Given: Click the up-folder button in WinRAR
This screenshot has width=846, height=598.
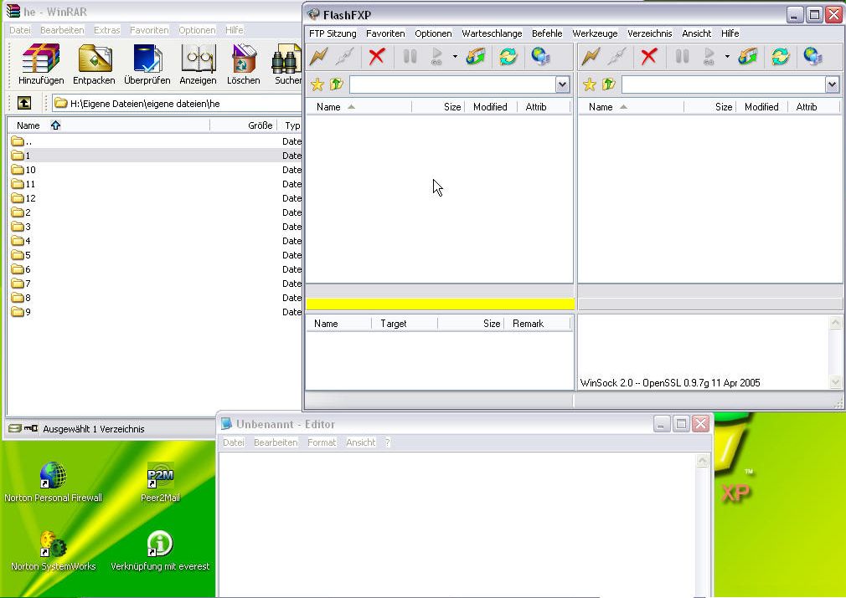Looking at the screenshot, I should point(24,103).
